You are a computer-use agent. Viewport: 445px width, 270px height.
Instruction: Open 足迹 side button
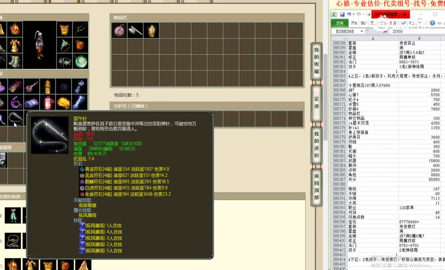[x=317, y=103]
